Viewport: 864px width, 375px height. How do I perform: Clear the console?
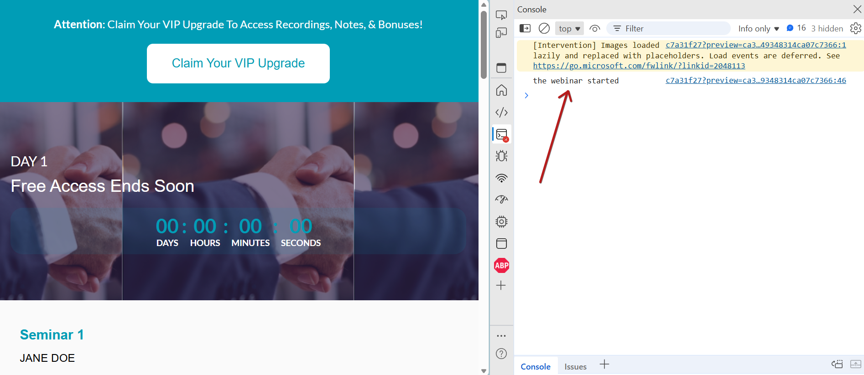(544, 28)
